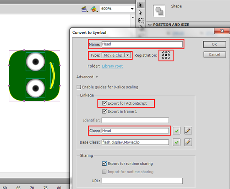Confirm with the OK button
Viewport: 230px width, 189px height.
coord(215,44)
